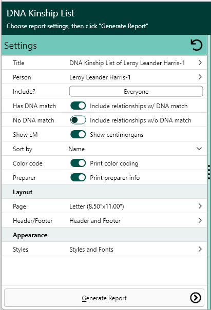The height and width of the screenshot is (310, 211).
Task: Reset settings with the circular arrow icon
Action: point(196,45)
